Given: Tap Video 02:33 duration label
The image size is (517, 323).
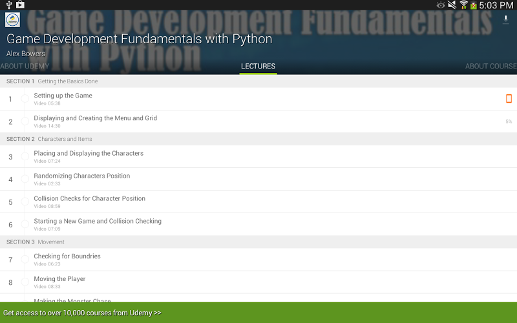Looking at the screenshot, I should tap(47, 184).
